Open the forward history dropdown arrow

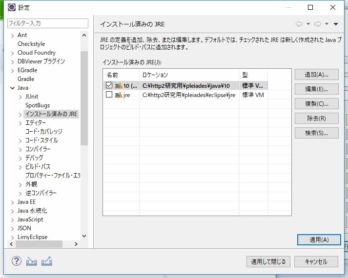pos(327,24)
